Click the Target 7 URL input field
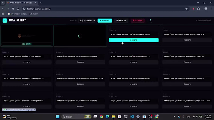 [x=133, y=57]
